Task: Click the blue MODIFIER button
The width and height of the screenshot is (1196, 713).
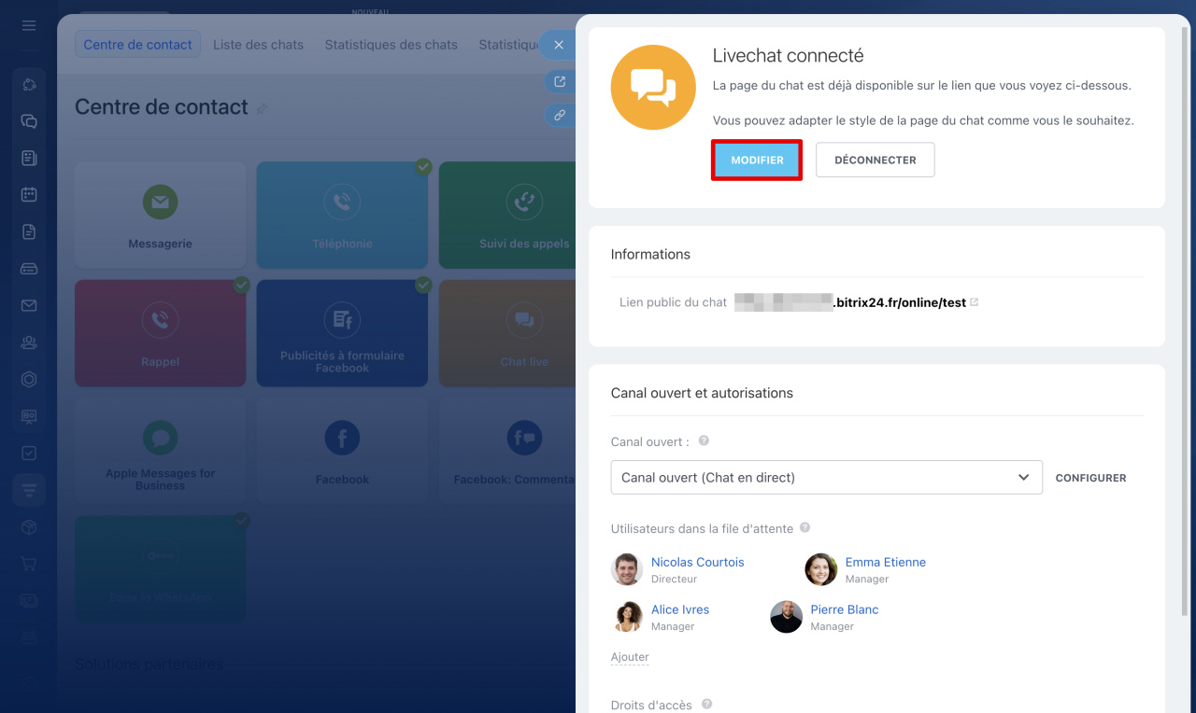Action: coord(757,160)
